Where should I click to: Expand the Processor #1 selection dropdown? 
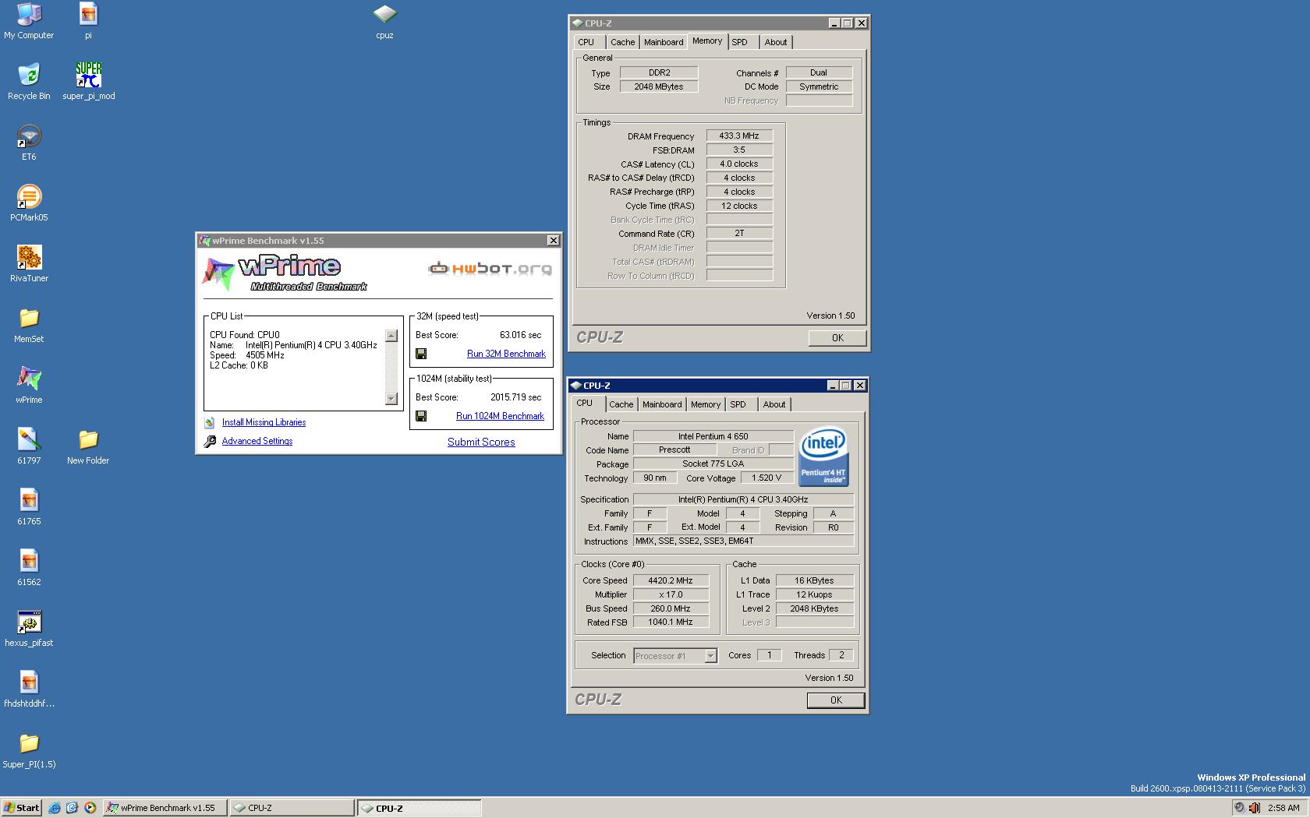(710, 656)
